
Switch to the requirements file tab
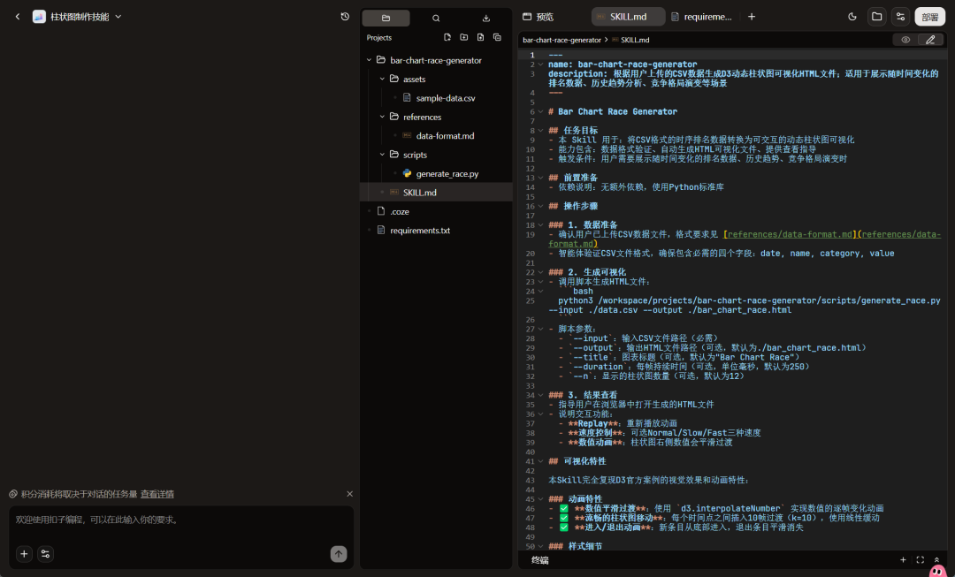(701, 17)
